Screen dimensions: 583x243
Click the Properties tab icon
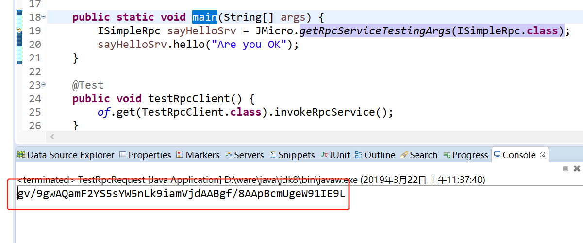tap(123, 155)
